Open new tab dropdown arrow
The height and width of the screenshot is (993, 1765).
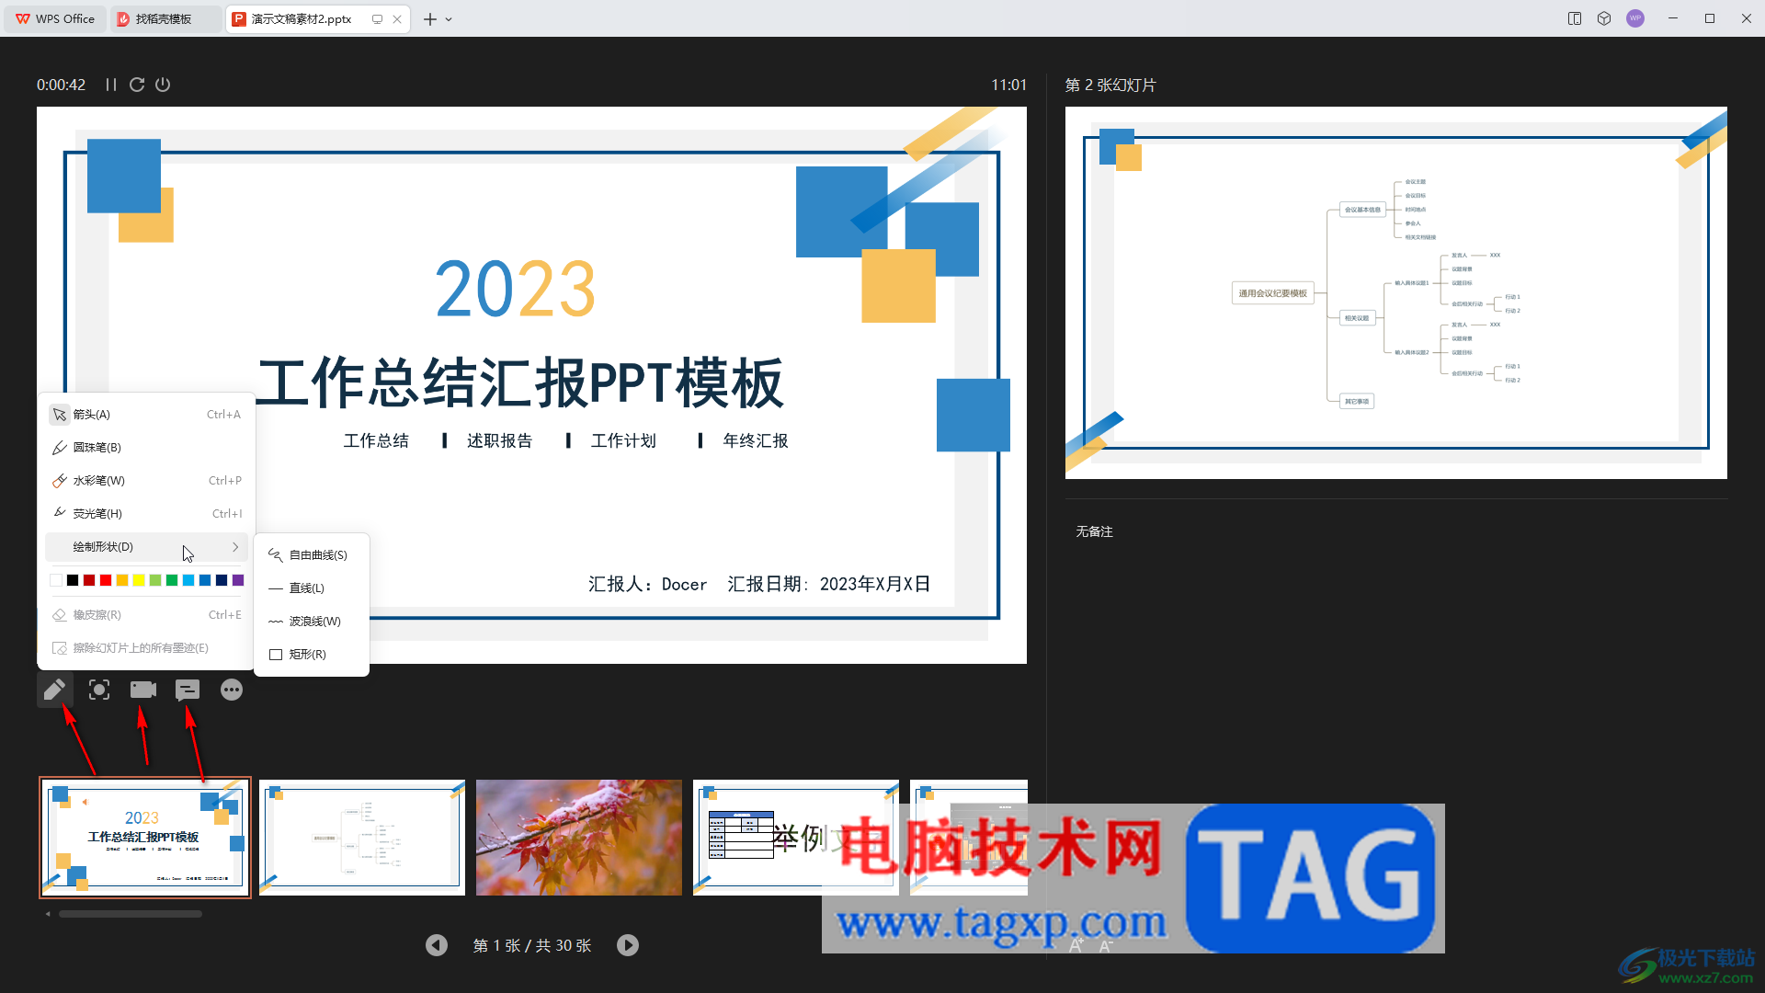449,19
